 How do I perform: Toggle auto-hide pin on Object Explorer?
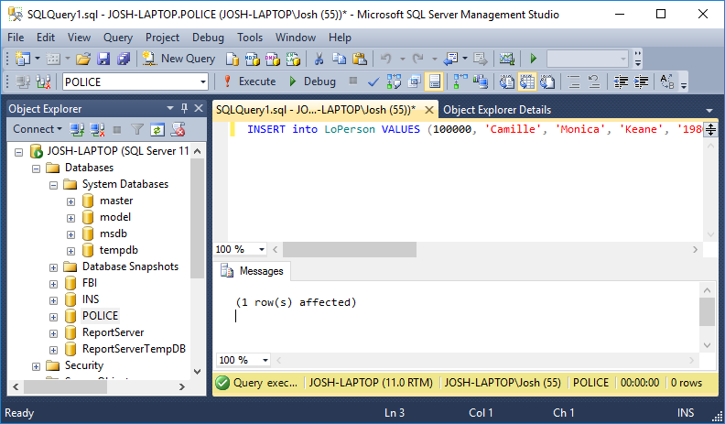[185, 108]
